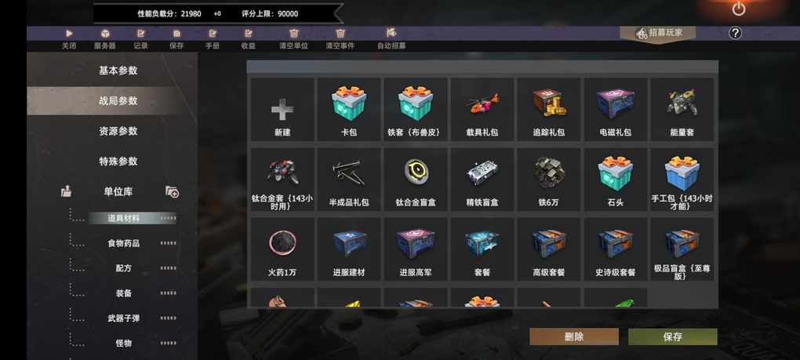
Task: Click add-folder icon next to 单位库
Action: (x=173, y=192)
